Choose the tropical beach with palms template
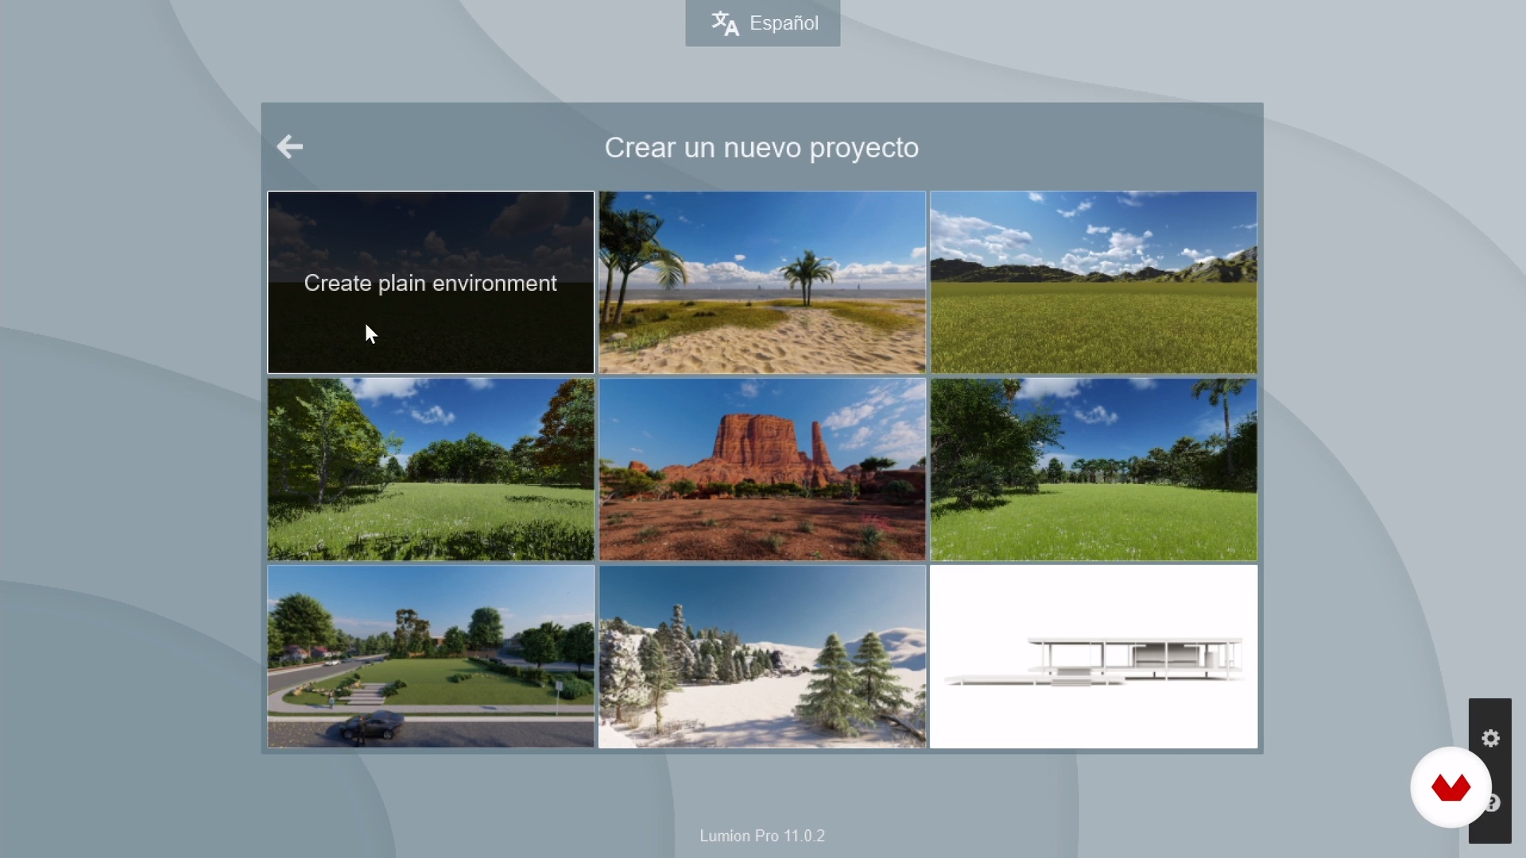 [762, 282]
